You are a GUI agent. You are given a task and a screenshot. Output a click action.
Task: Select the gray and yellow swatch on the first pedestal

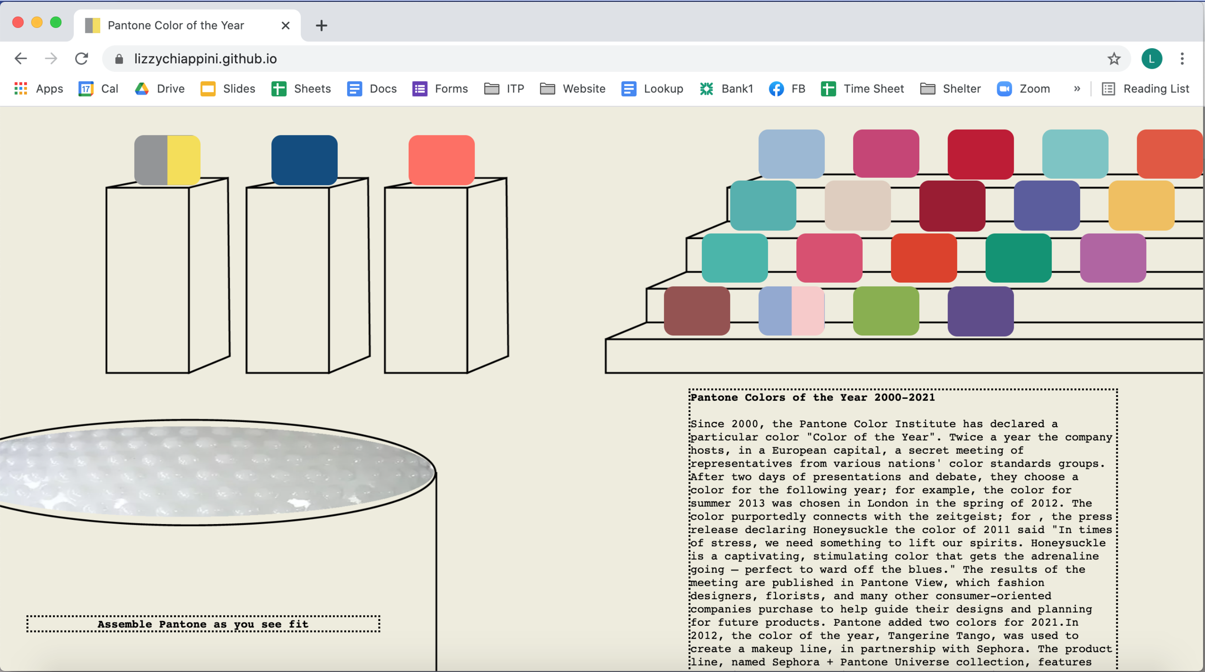pos(167,160)
